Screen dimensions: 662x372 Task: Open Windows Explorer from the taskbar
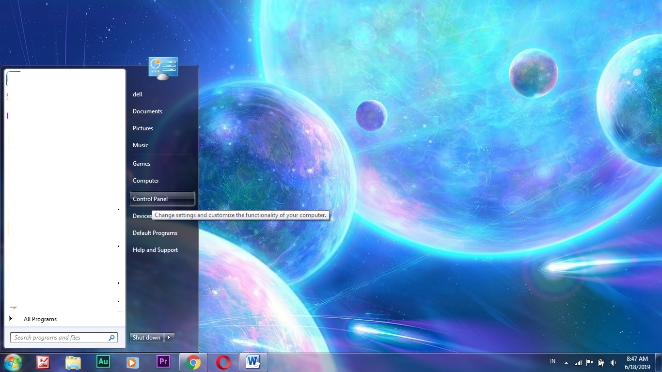pos(73,362)
